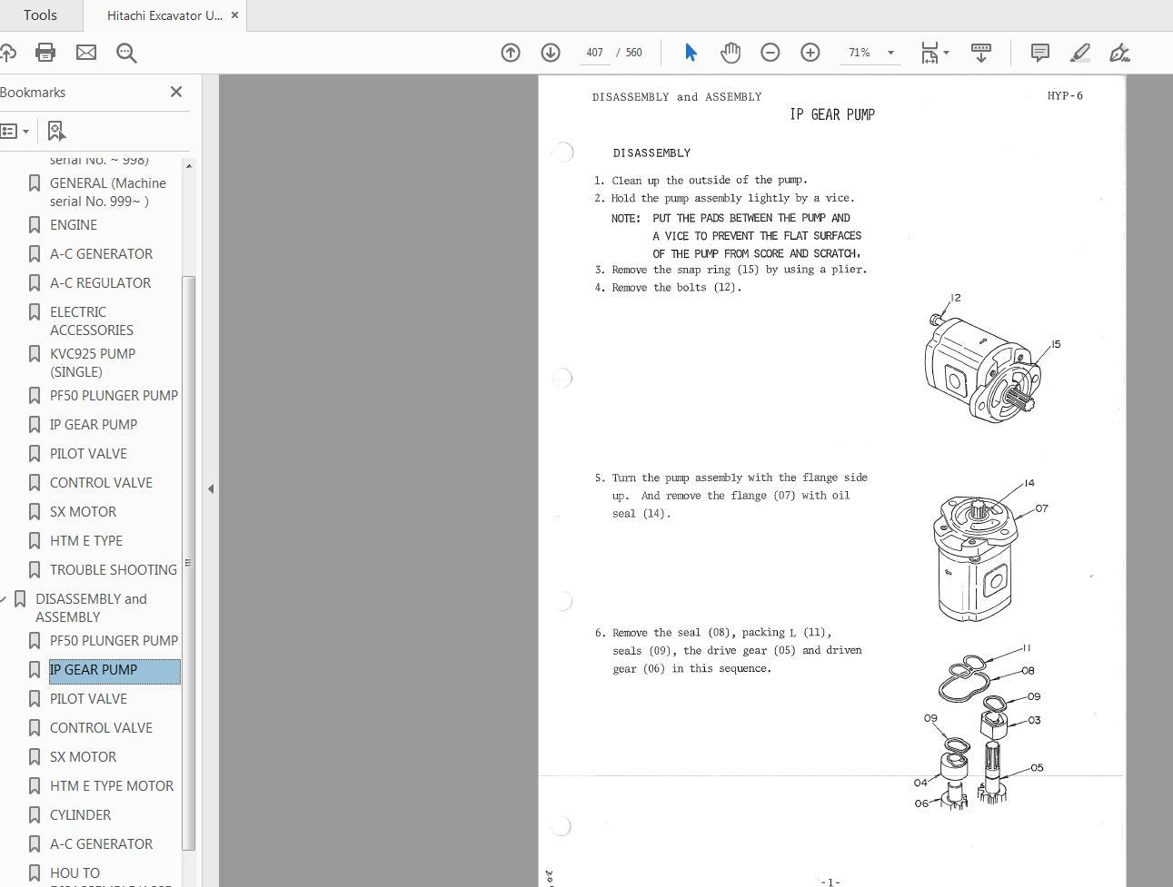This screenshot has height=887, width=1173.
Task: Email the current document
Action: click(x=85, y=53)
